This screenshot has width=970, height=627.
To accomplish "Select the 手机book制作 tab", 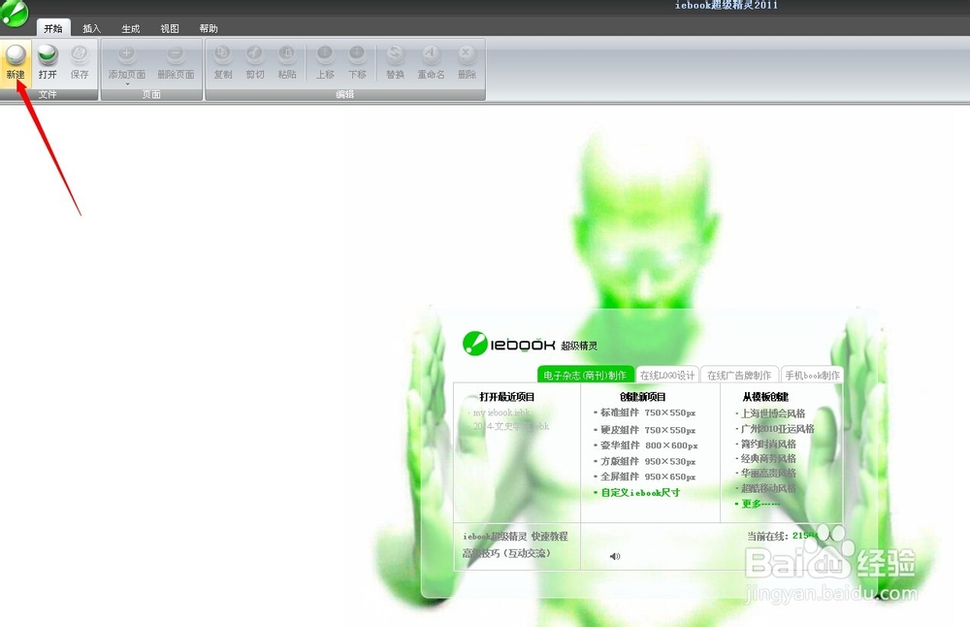I will point(812,375).
